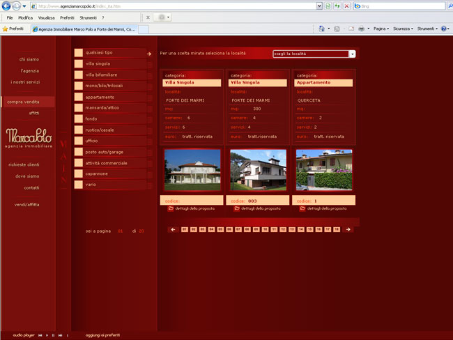This screenshot has height=340, width=453.
Task: Open the Visualizza menu
Action: pos(46,17)
